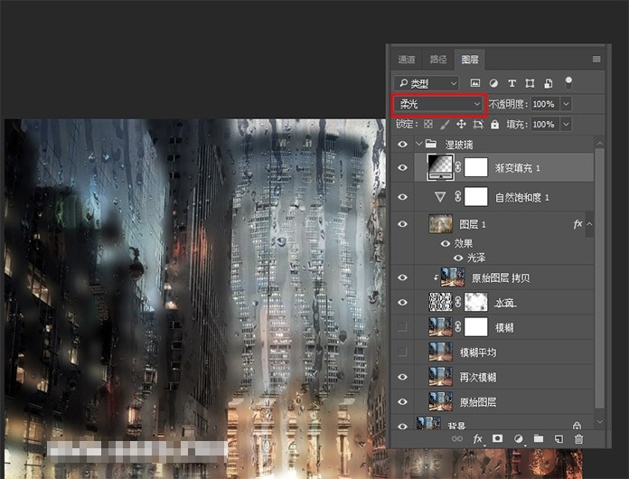
Task: Filter layers by pixel image icon
Action: point(475,83)
